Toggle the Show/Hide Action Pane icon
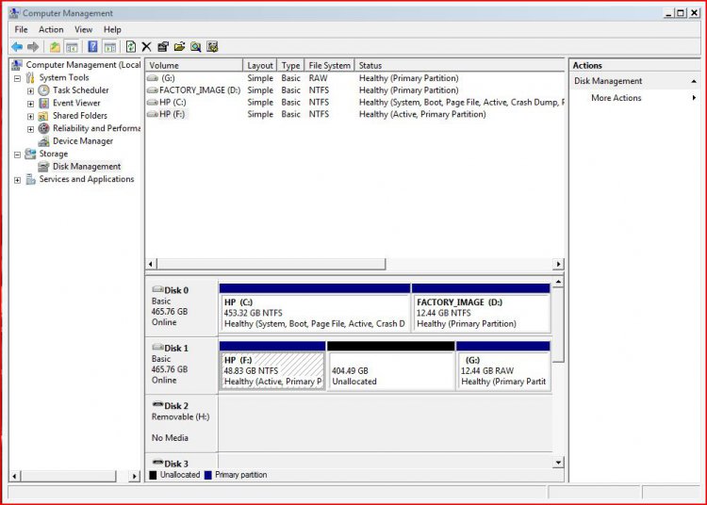This screenshot has width=707, height=505. 109,47
